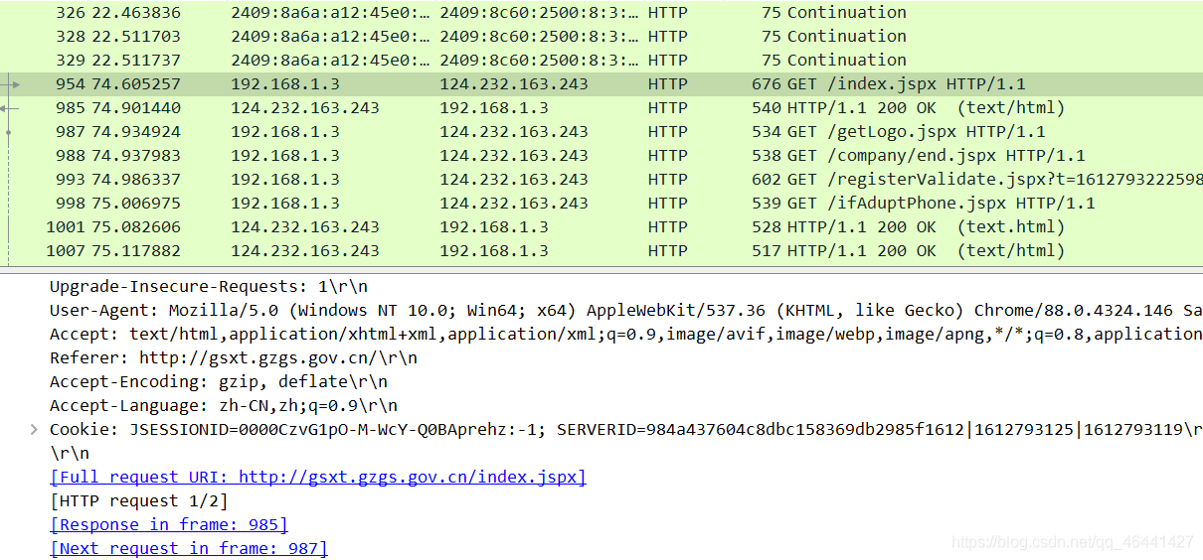Click time 74.901440 in packet 985
Image resolution: width=1203 pixels, height=560 pixels.
[136, 108]
